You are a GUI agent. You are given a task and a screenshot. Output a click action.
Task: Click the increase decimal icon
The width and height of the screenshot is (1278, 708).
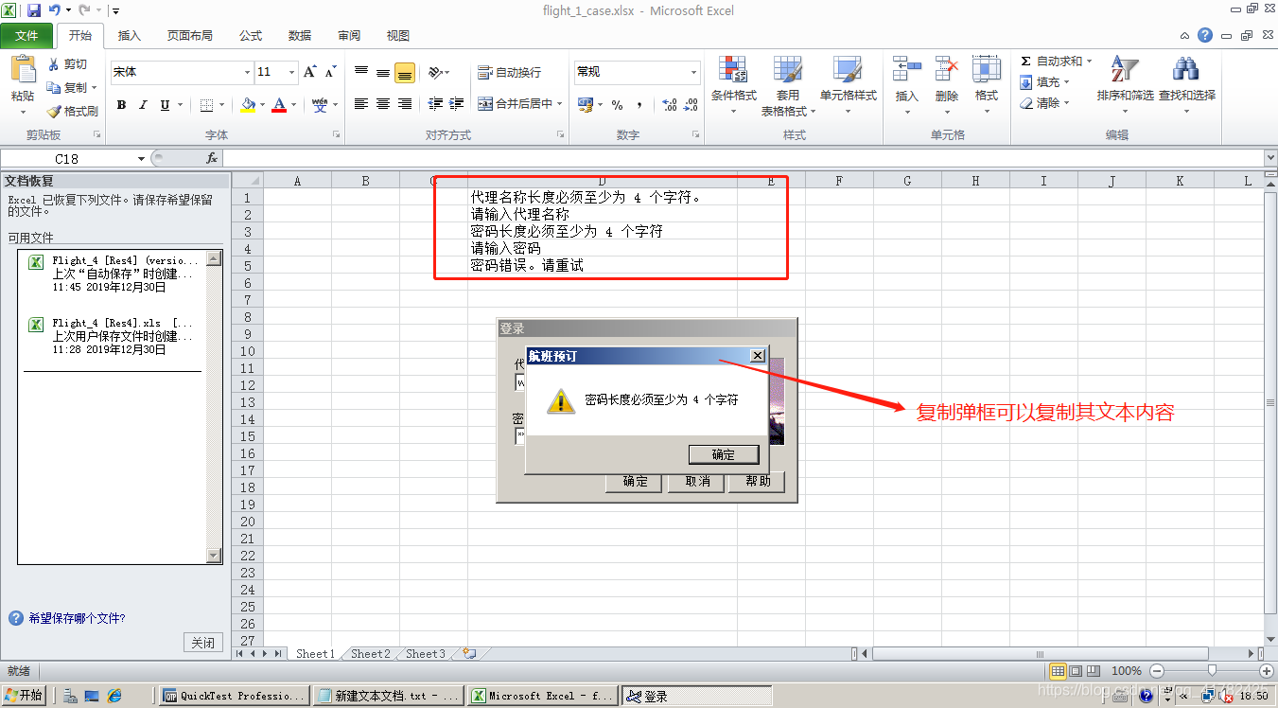pos(670,105)
